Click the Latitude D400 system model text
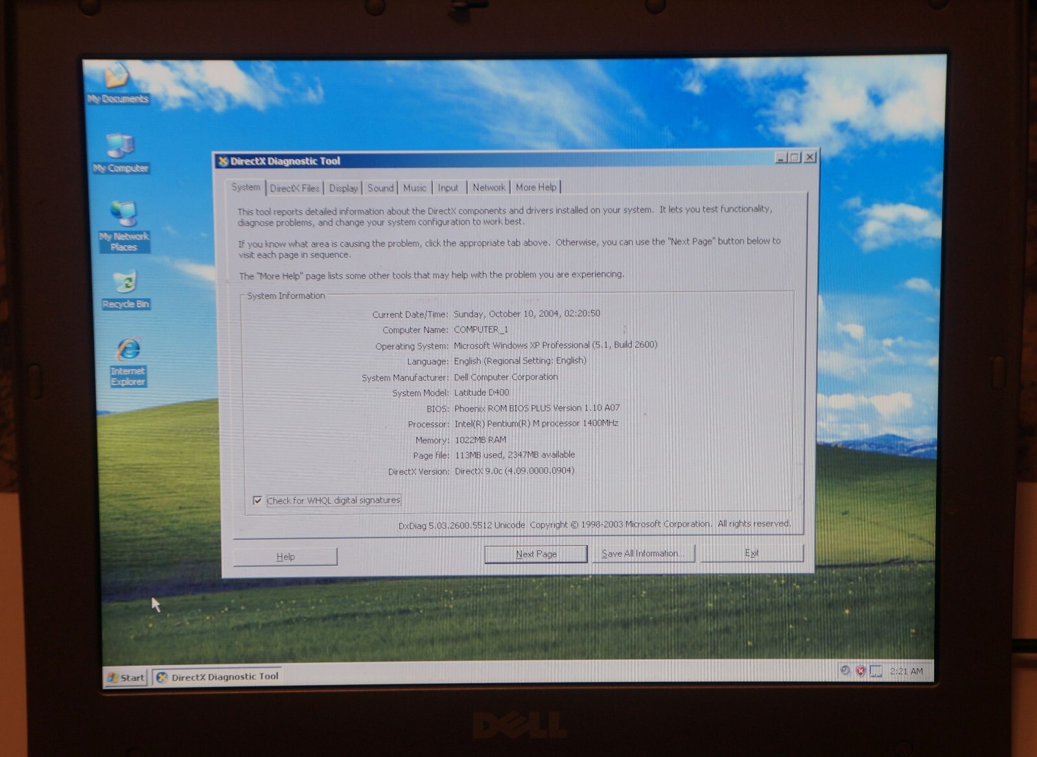Image resolution: width=1037 pixels, height=757 pixels. 482,392
